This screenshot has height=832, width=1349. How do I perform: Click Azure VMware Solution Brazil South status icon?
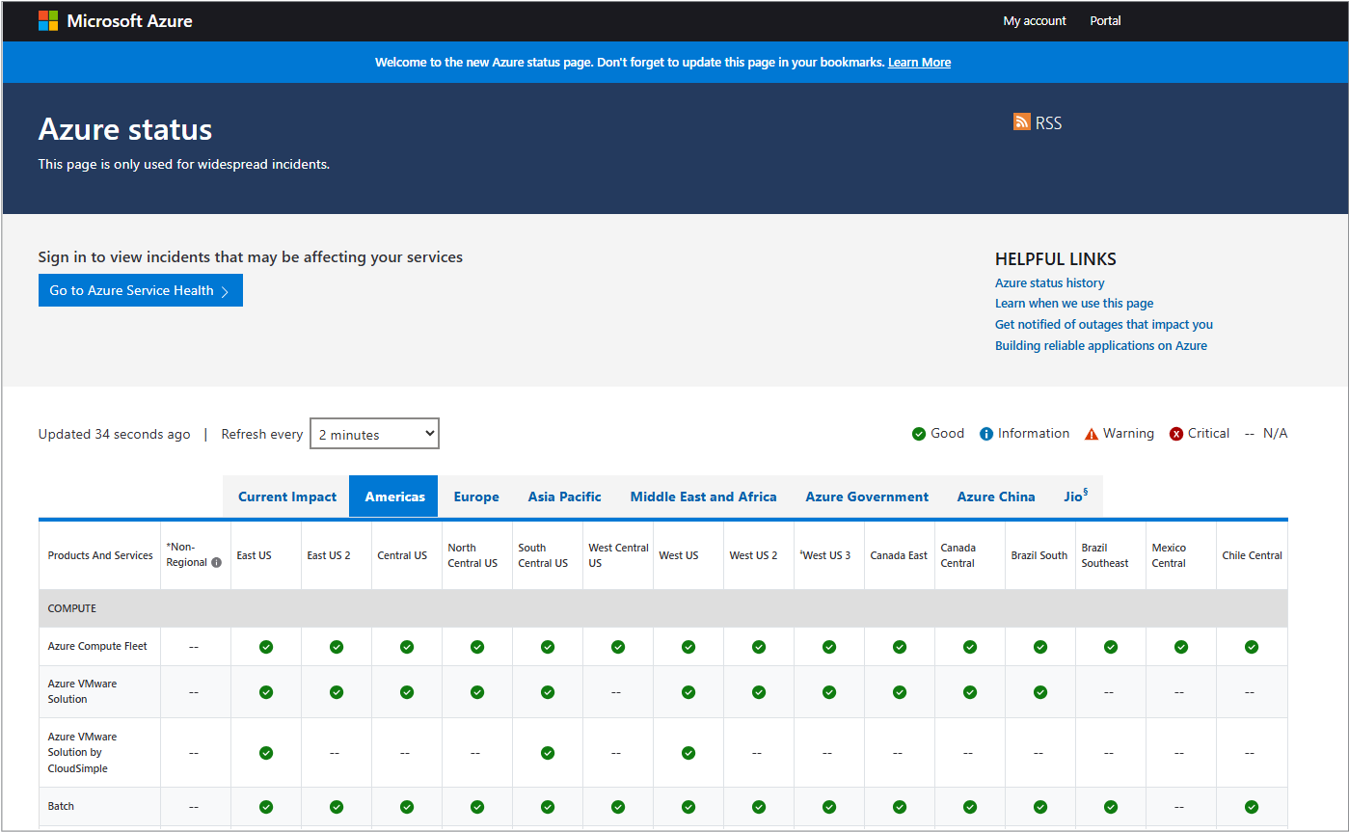tap(1040, 692)
